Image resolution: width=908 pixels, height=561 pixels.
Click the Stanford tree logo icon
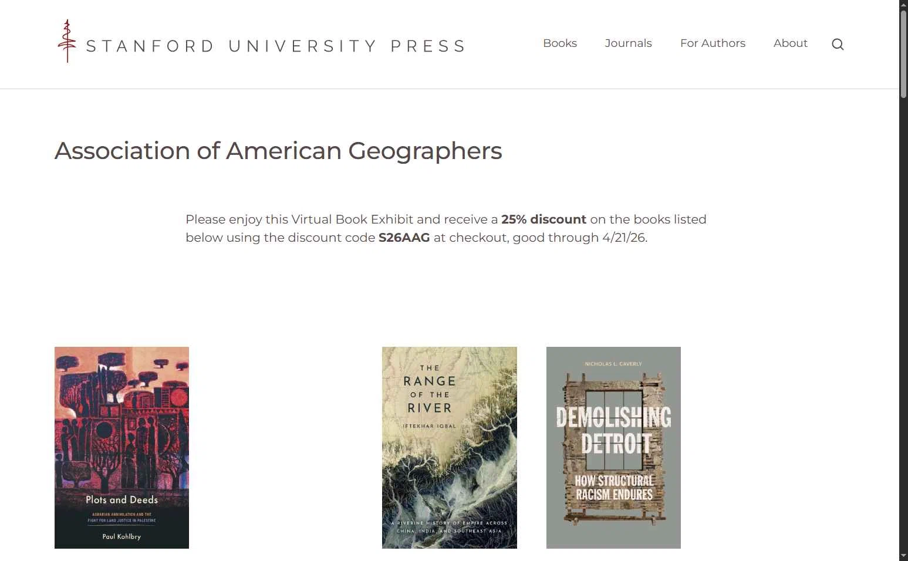pos(67,41)
